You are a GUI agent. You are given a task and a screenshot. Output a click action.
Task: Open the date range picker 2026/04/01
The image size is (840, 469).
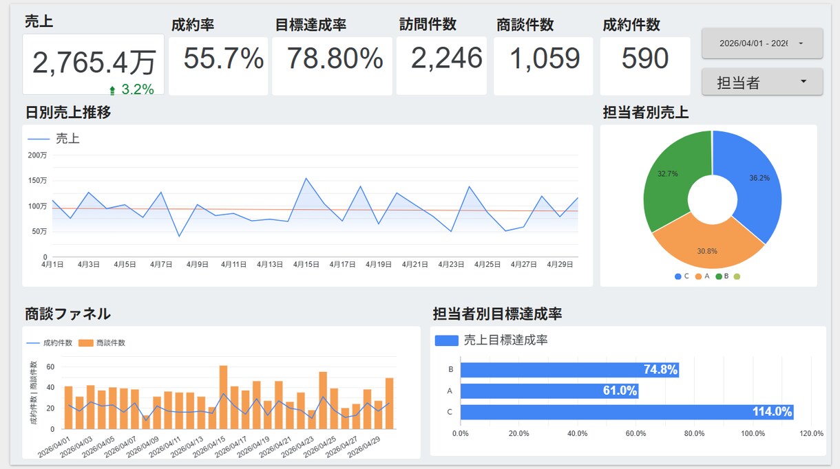coord(762,43)
